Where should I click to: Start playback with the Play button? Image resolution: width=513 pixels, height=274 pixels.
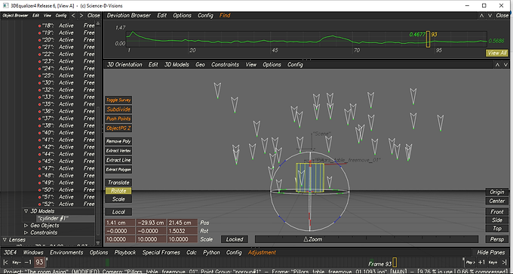(x=471, y=262)
